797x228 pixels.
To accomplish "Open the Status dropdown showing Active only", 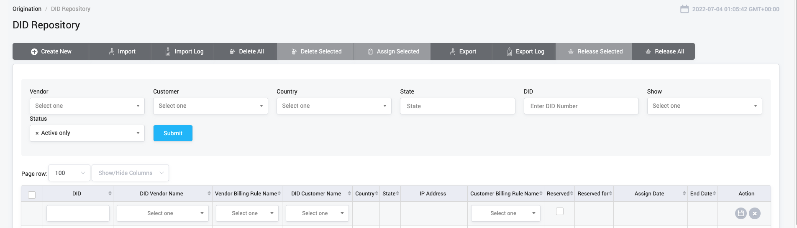I will click(x=87, y=133).
